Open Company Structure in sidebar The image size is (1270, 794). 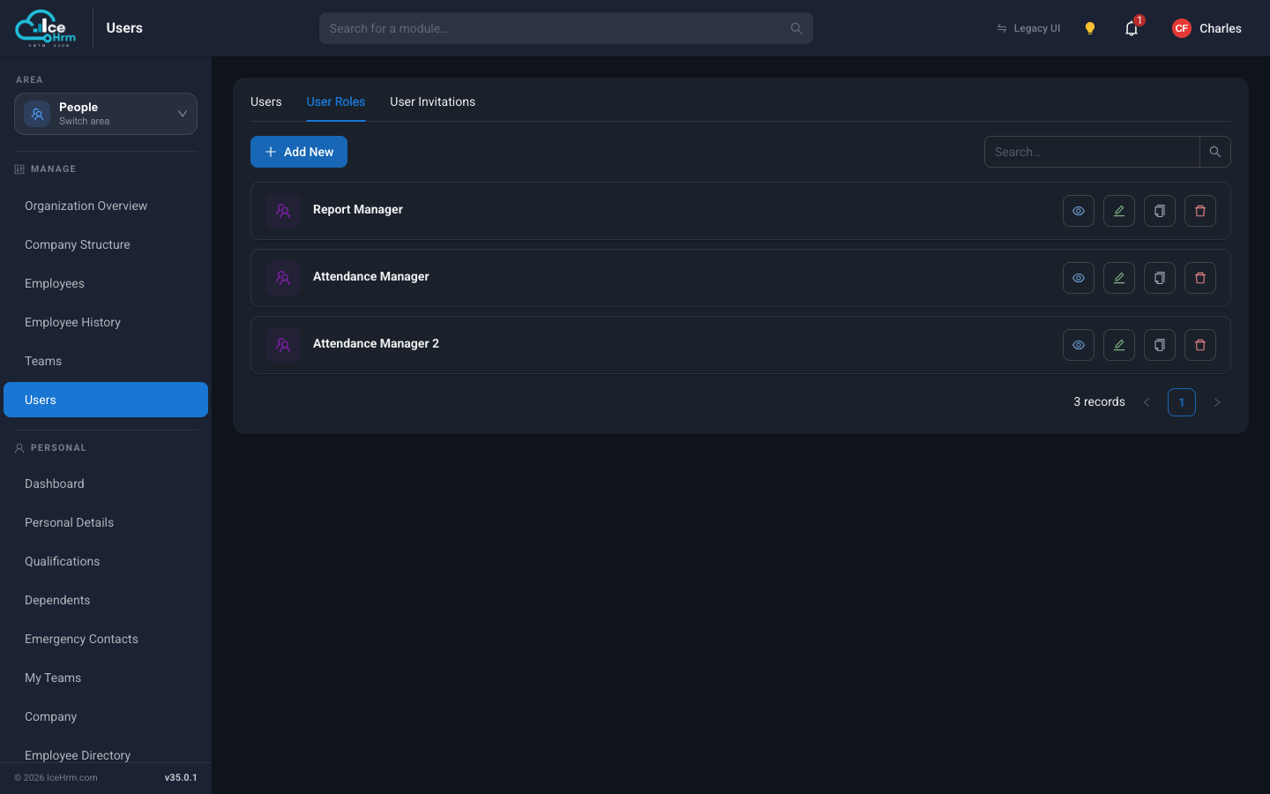pos(106,244)
